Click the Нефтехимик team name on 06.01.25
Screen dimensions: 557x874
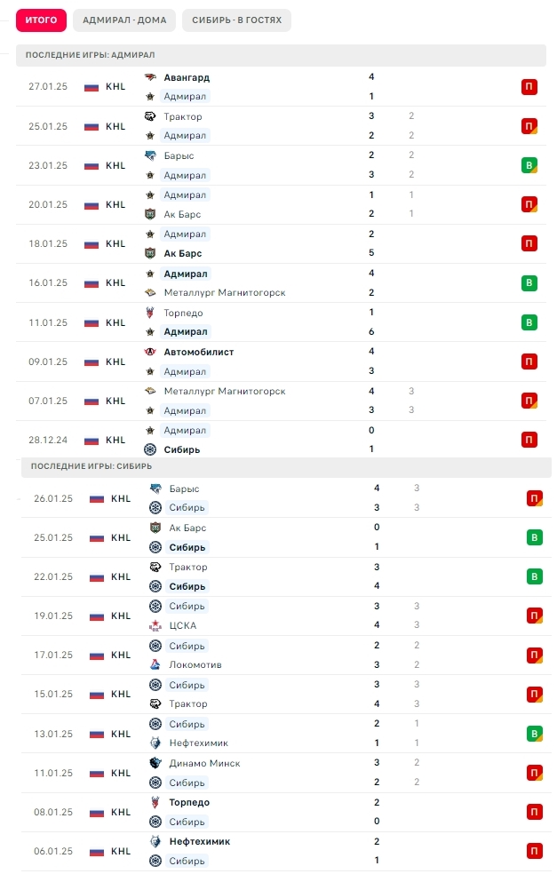pos(200,841)
